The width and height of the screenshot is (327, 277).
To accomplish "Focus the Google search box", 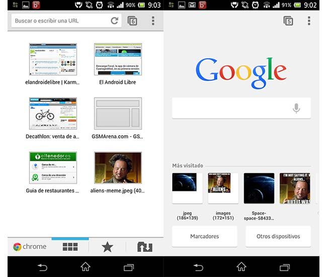I will click(x=241, y=108).
